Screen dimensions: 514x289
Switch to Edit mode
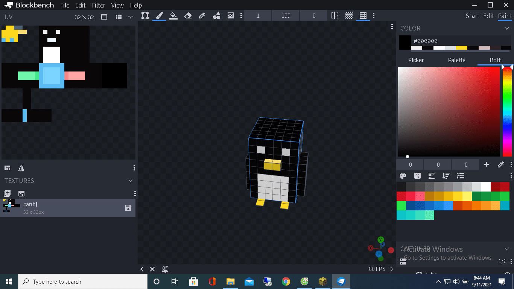[488, 16]
